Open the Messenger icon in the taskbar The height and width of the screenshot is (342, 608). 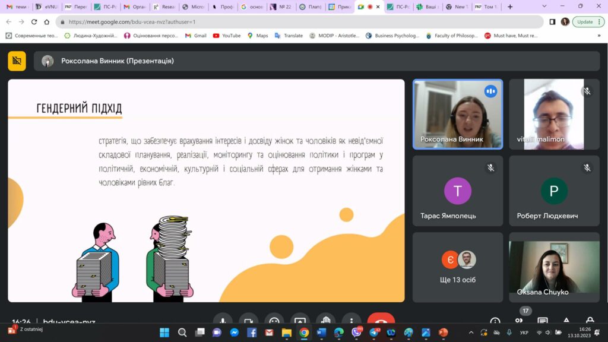click(x=235, y=332)
